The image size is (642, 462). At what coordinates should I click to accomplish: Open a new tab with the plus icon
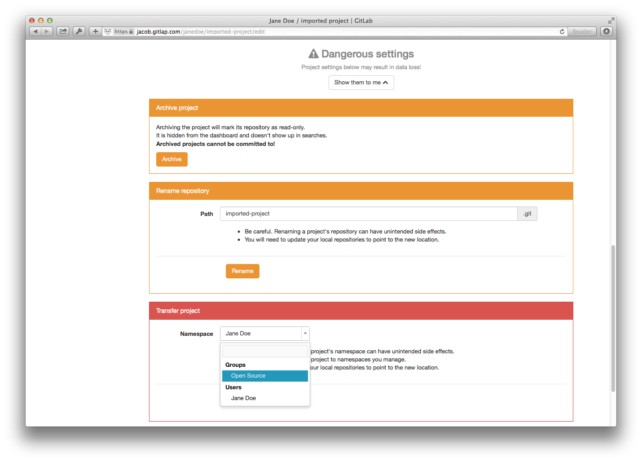coord(95,31)
